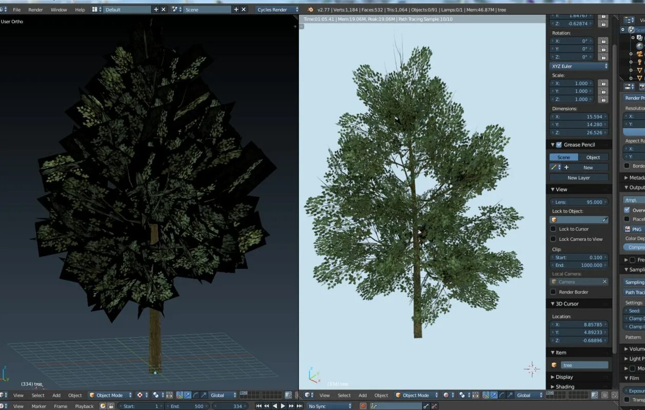Enable the Lock to Cursor checkbox
Viewport: 645px width, 410px height.
coord(553,229)
